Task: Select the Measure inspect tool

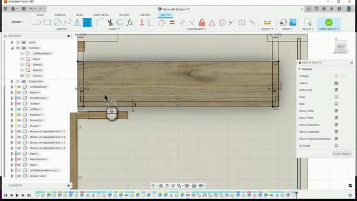Action: [267, 22]
